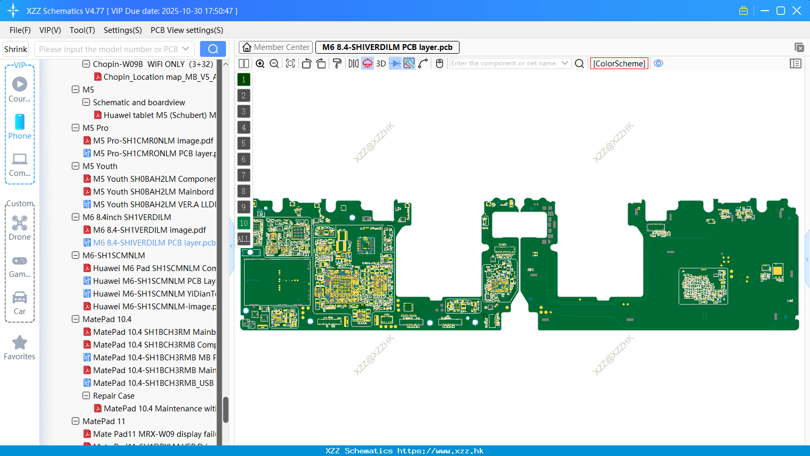The image size is (810, 456).
Task: Mirror the board horizontally
Action: 354,63
